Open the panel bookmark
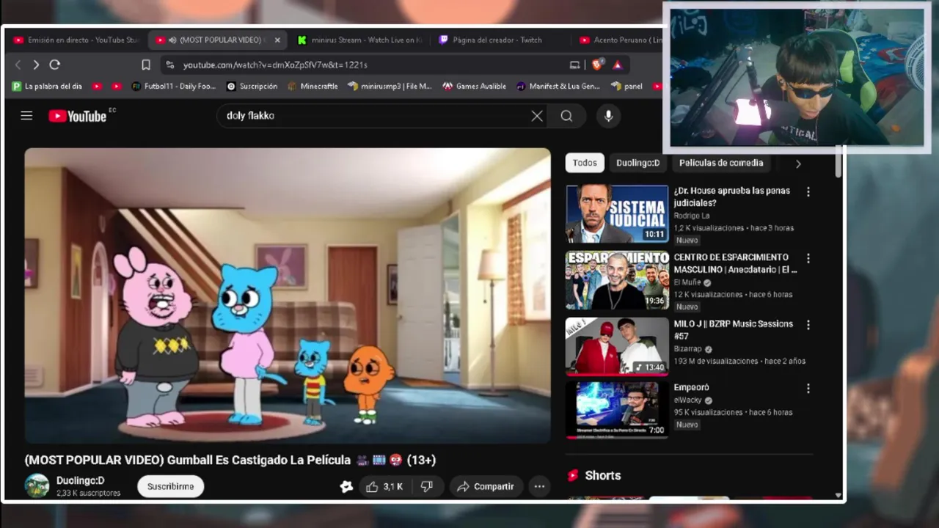 click(x=627, y=86)
